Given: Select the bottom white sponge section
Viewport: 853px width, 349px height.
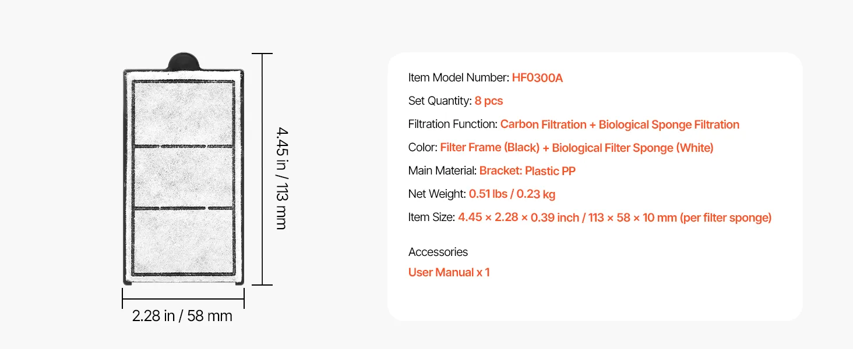Looking at the screenshot, I should pos(183,241).
